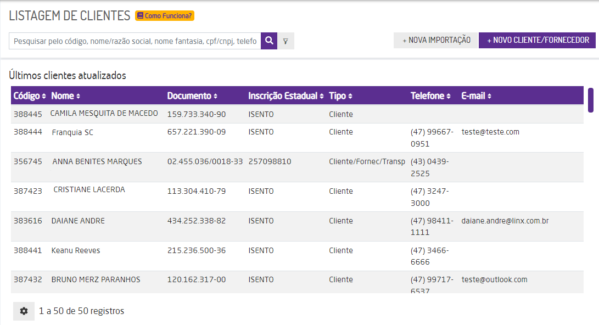Click type Cliente/Fornec/Transp
The width and height of the screenshot is (599, 325).
coord(367,161)
